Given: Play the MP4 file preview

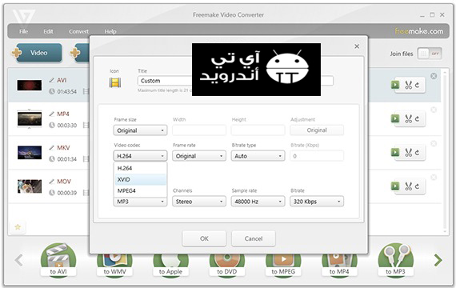Looking at the screenshot, I should pyautogui.click(x=395, y=118).
